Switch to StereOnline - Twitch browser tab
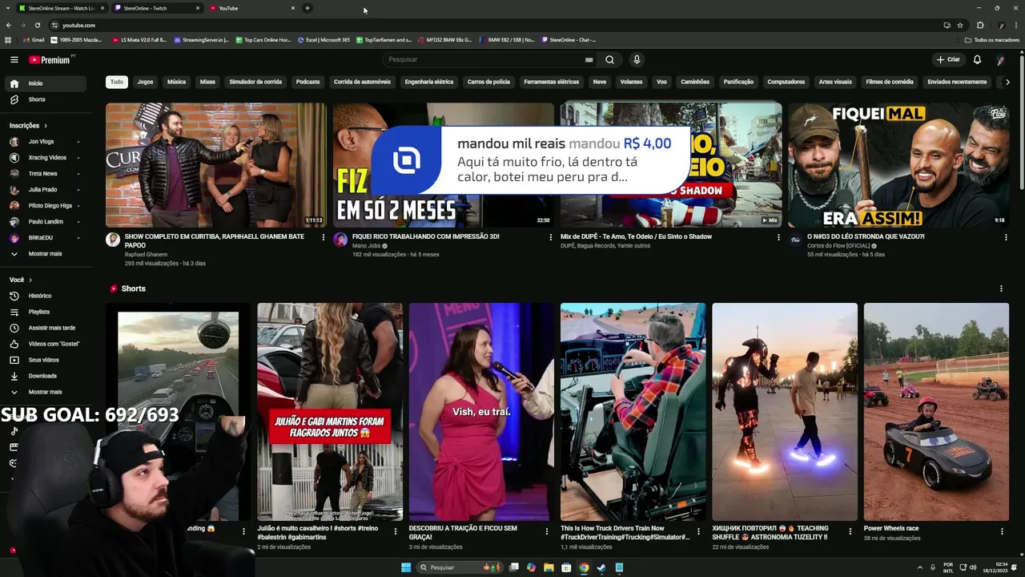This screenshot has width=1025, height=577. (155, 8)
